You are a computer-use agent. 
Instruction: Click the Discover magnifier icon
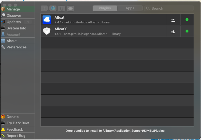click(3, 15)
